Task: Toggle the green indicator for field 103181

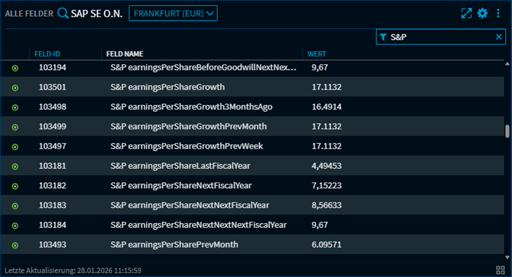Action: pos(15,166)
